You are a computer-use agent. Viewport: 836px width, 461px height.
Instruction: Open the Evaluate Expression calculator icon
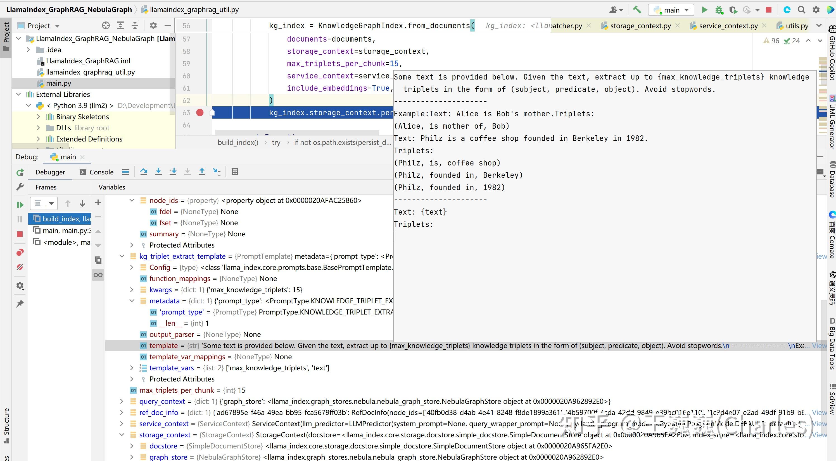point(235,172)
